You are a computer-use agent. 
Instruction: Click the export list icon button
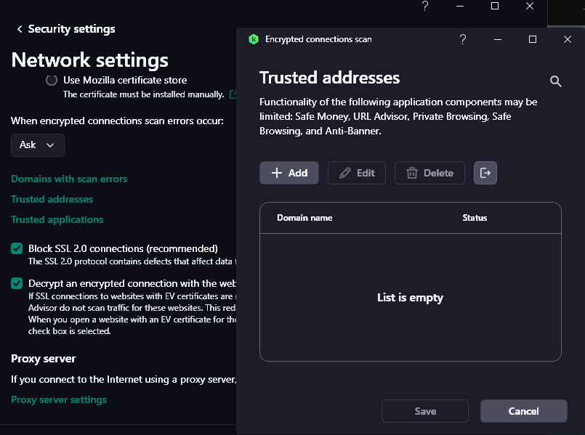click(x=485, y=173)
